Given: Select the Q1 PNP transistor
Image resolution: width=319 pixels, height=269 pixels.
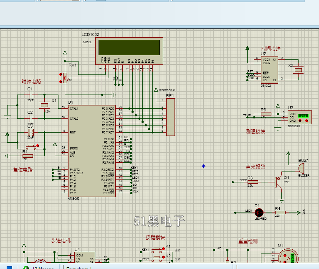Looking at the screenshot, I should [278, 182].
